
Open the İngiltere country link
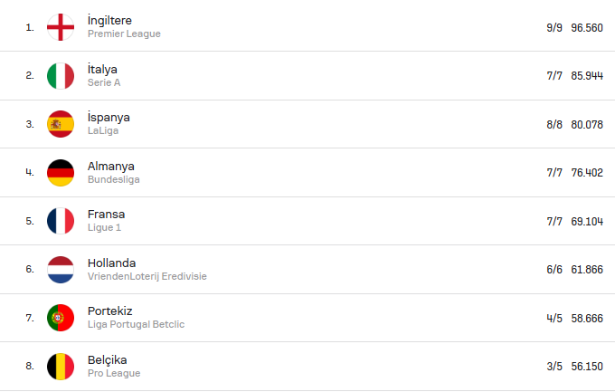111,20
